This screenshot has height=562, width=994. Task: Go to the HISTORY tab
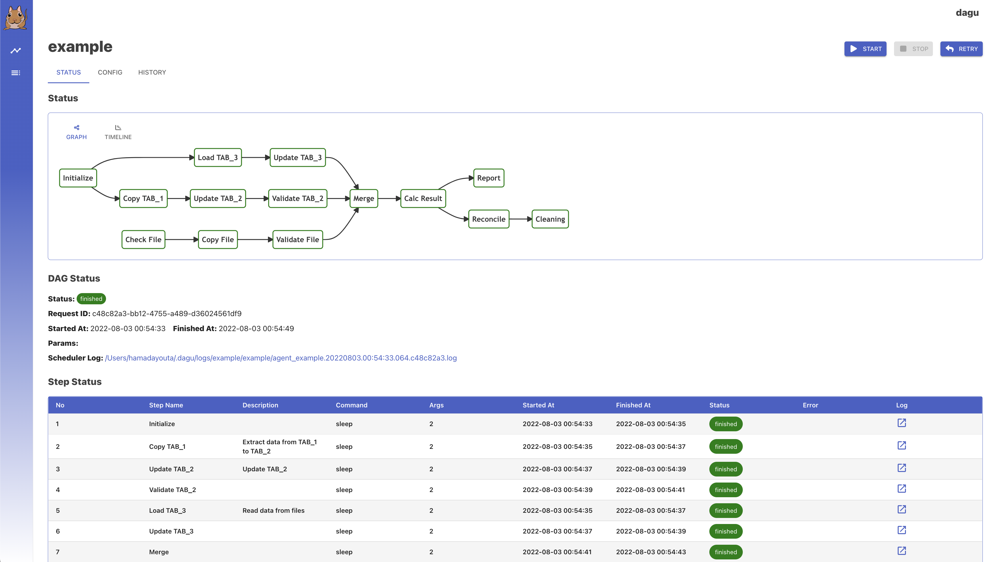point(152,72)
